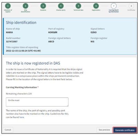
Task: Click the Cancel button
Action: pos(8,130)
